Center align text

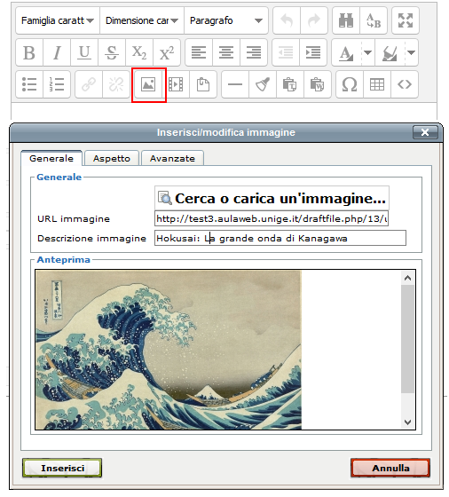(x=226, y=52)
